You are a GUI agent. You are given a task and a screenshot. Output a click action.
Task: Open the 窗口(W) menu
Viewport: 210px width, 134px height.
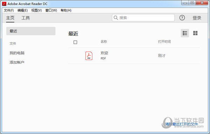[x=51, y=10]
